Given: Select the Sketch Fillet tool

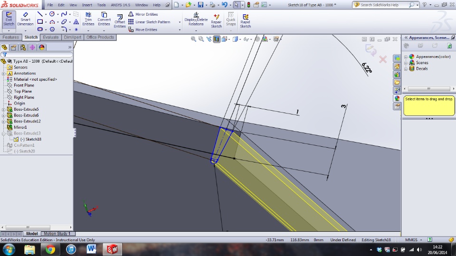Looking at the screenshot, I should 64,29.
